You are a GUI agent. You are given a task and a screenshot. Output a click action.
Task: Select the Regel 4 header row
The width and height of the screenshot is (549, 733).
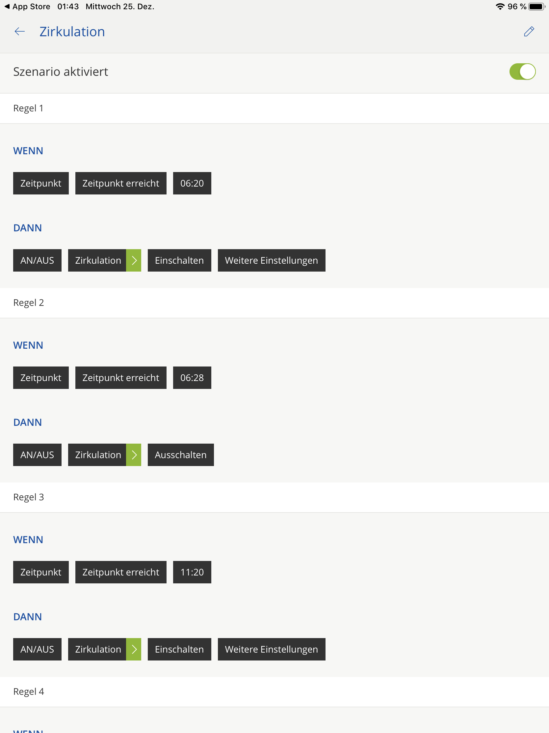point(274,691)
